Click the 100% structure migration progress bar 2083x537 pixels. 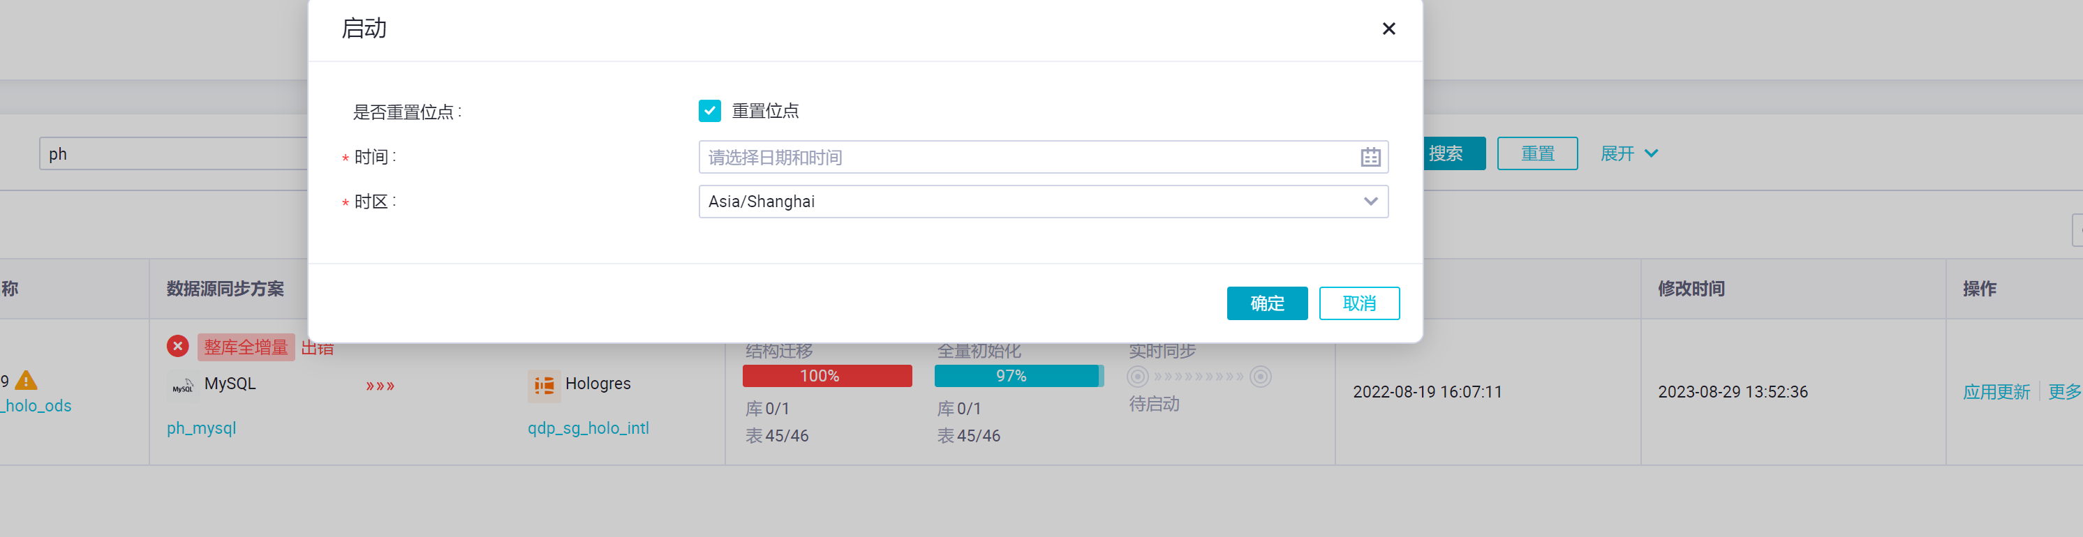tap(826, 377)
